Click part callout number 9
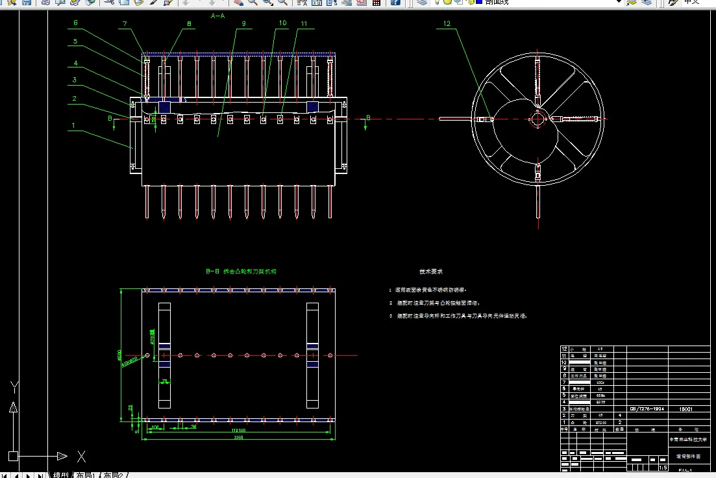Screen dimensions: 716x478 244,23
